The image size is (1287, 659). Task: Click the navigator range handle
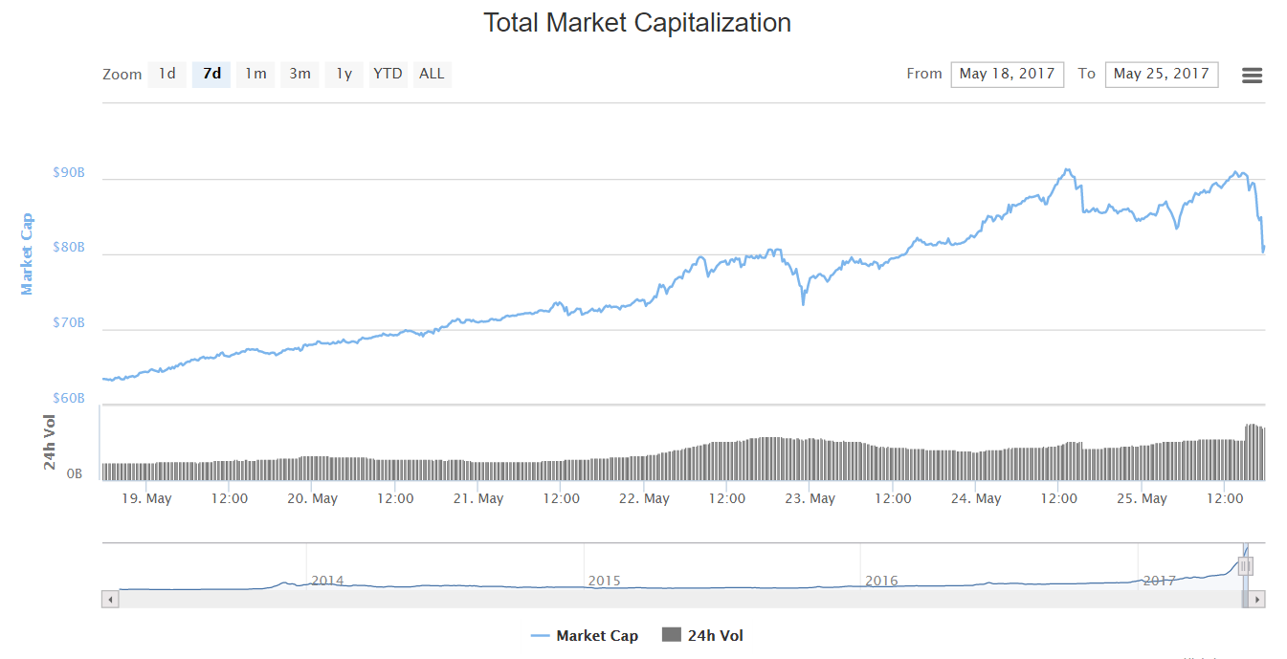coord(1245,566)
